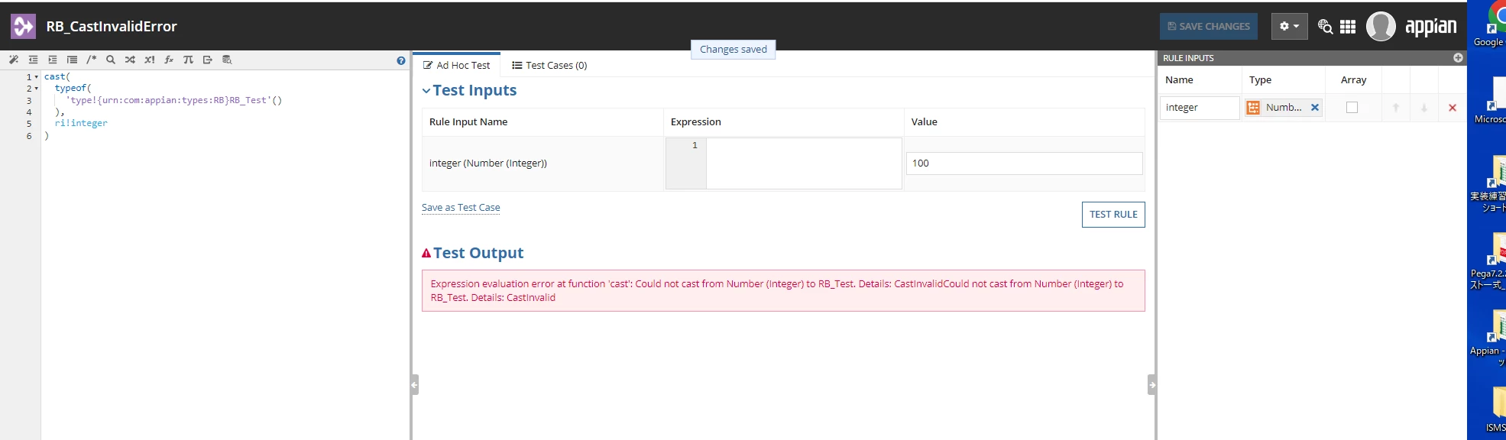Click the rule input Name field integer
Viewport: 1506px width, 440px height.
click(x=1199, y=108)
